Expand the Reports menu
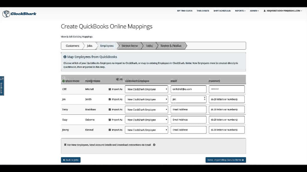This screenshot has height=172, width=307. click(x=240, y=11)
